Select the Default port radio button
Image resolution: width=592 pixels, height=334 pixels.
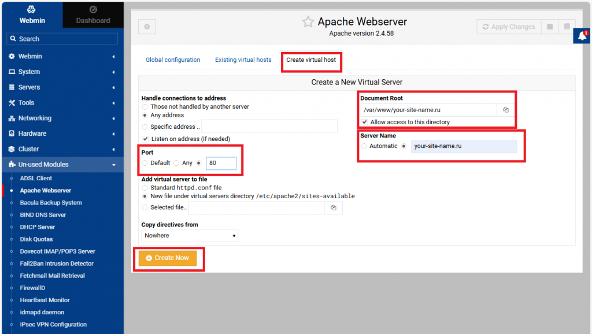145,163
